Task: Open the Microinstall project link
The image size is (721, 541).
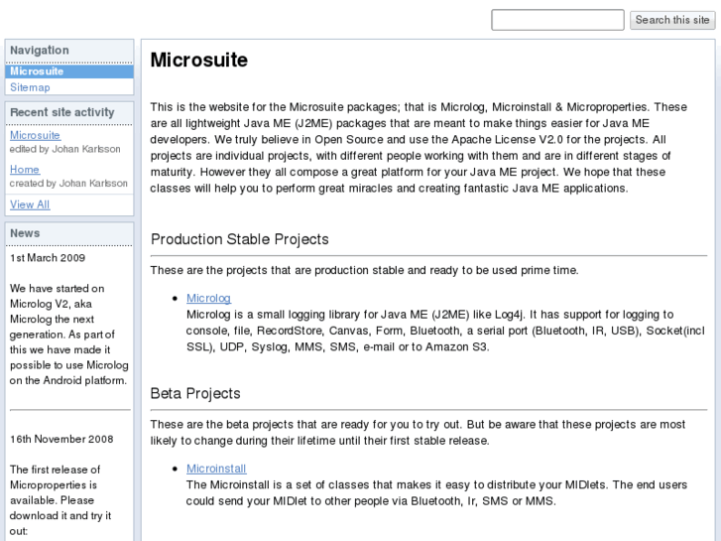Action: tap(216, 469)
